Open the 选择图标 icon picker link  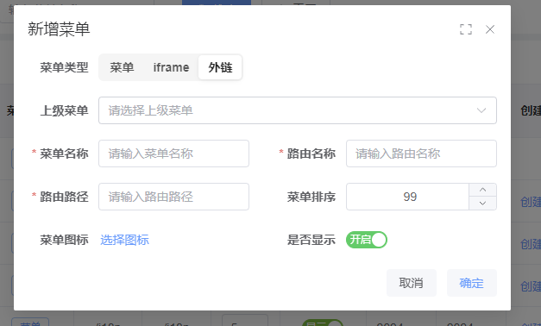click(124, 240)
